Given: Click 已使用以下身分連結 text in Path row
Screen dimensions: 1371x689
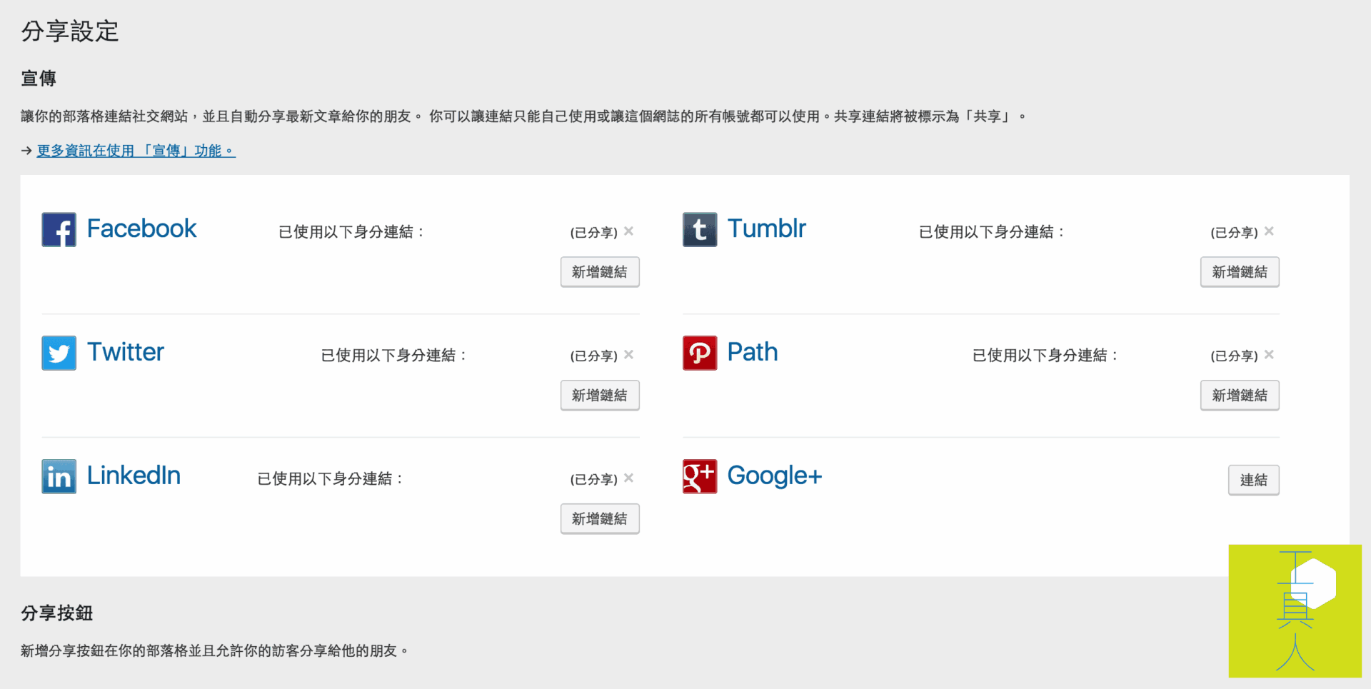Looking at the screenshot, I should point(1045,356).
